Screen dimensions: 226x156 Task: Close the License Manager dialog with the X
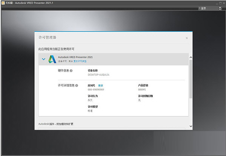pyautogui.click(x=187, y=38)
